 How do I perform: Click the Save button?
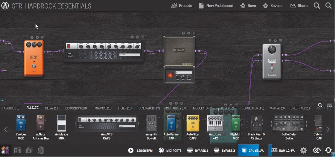point(248,6)
